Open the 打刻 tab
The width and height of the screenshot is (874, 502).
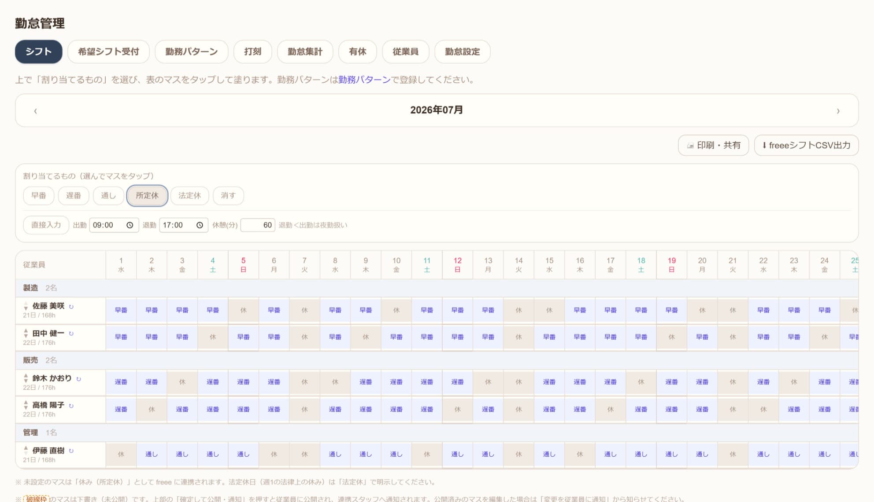click(253, 51)
